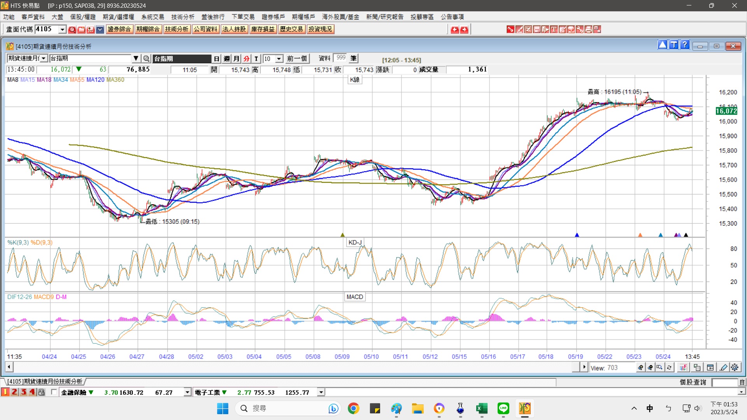Click the chart refresh icon
Image resolution: width=747 pixels, height=420 pixels.
click(x=669, y=367)
